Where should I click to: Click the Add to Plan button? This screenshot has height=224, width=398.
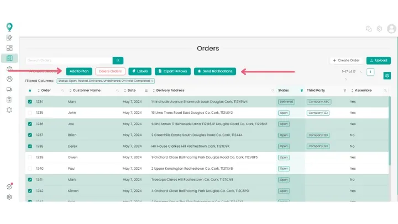79,71
